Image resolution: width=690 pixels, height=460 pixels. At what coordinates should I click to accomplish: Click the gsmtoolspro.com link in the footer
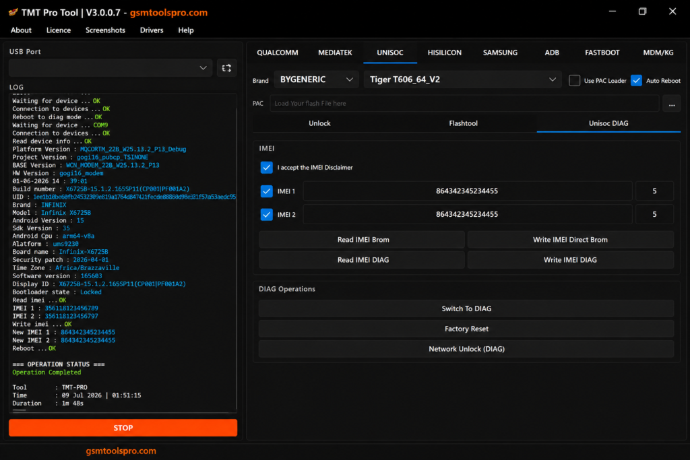point(121,451)
